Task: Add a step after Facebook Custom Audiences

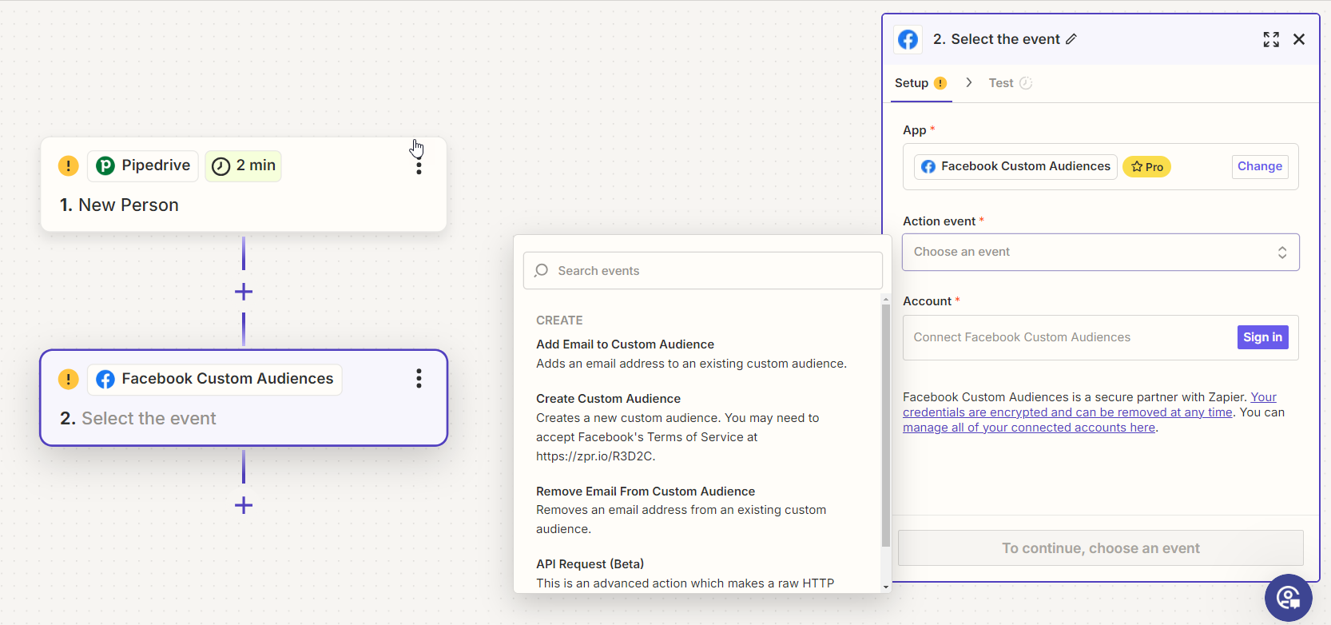Action: [x=244, y=505]
